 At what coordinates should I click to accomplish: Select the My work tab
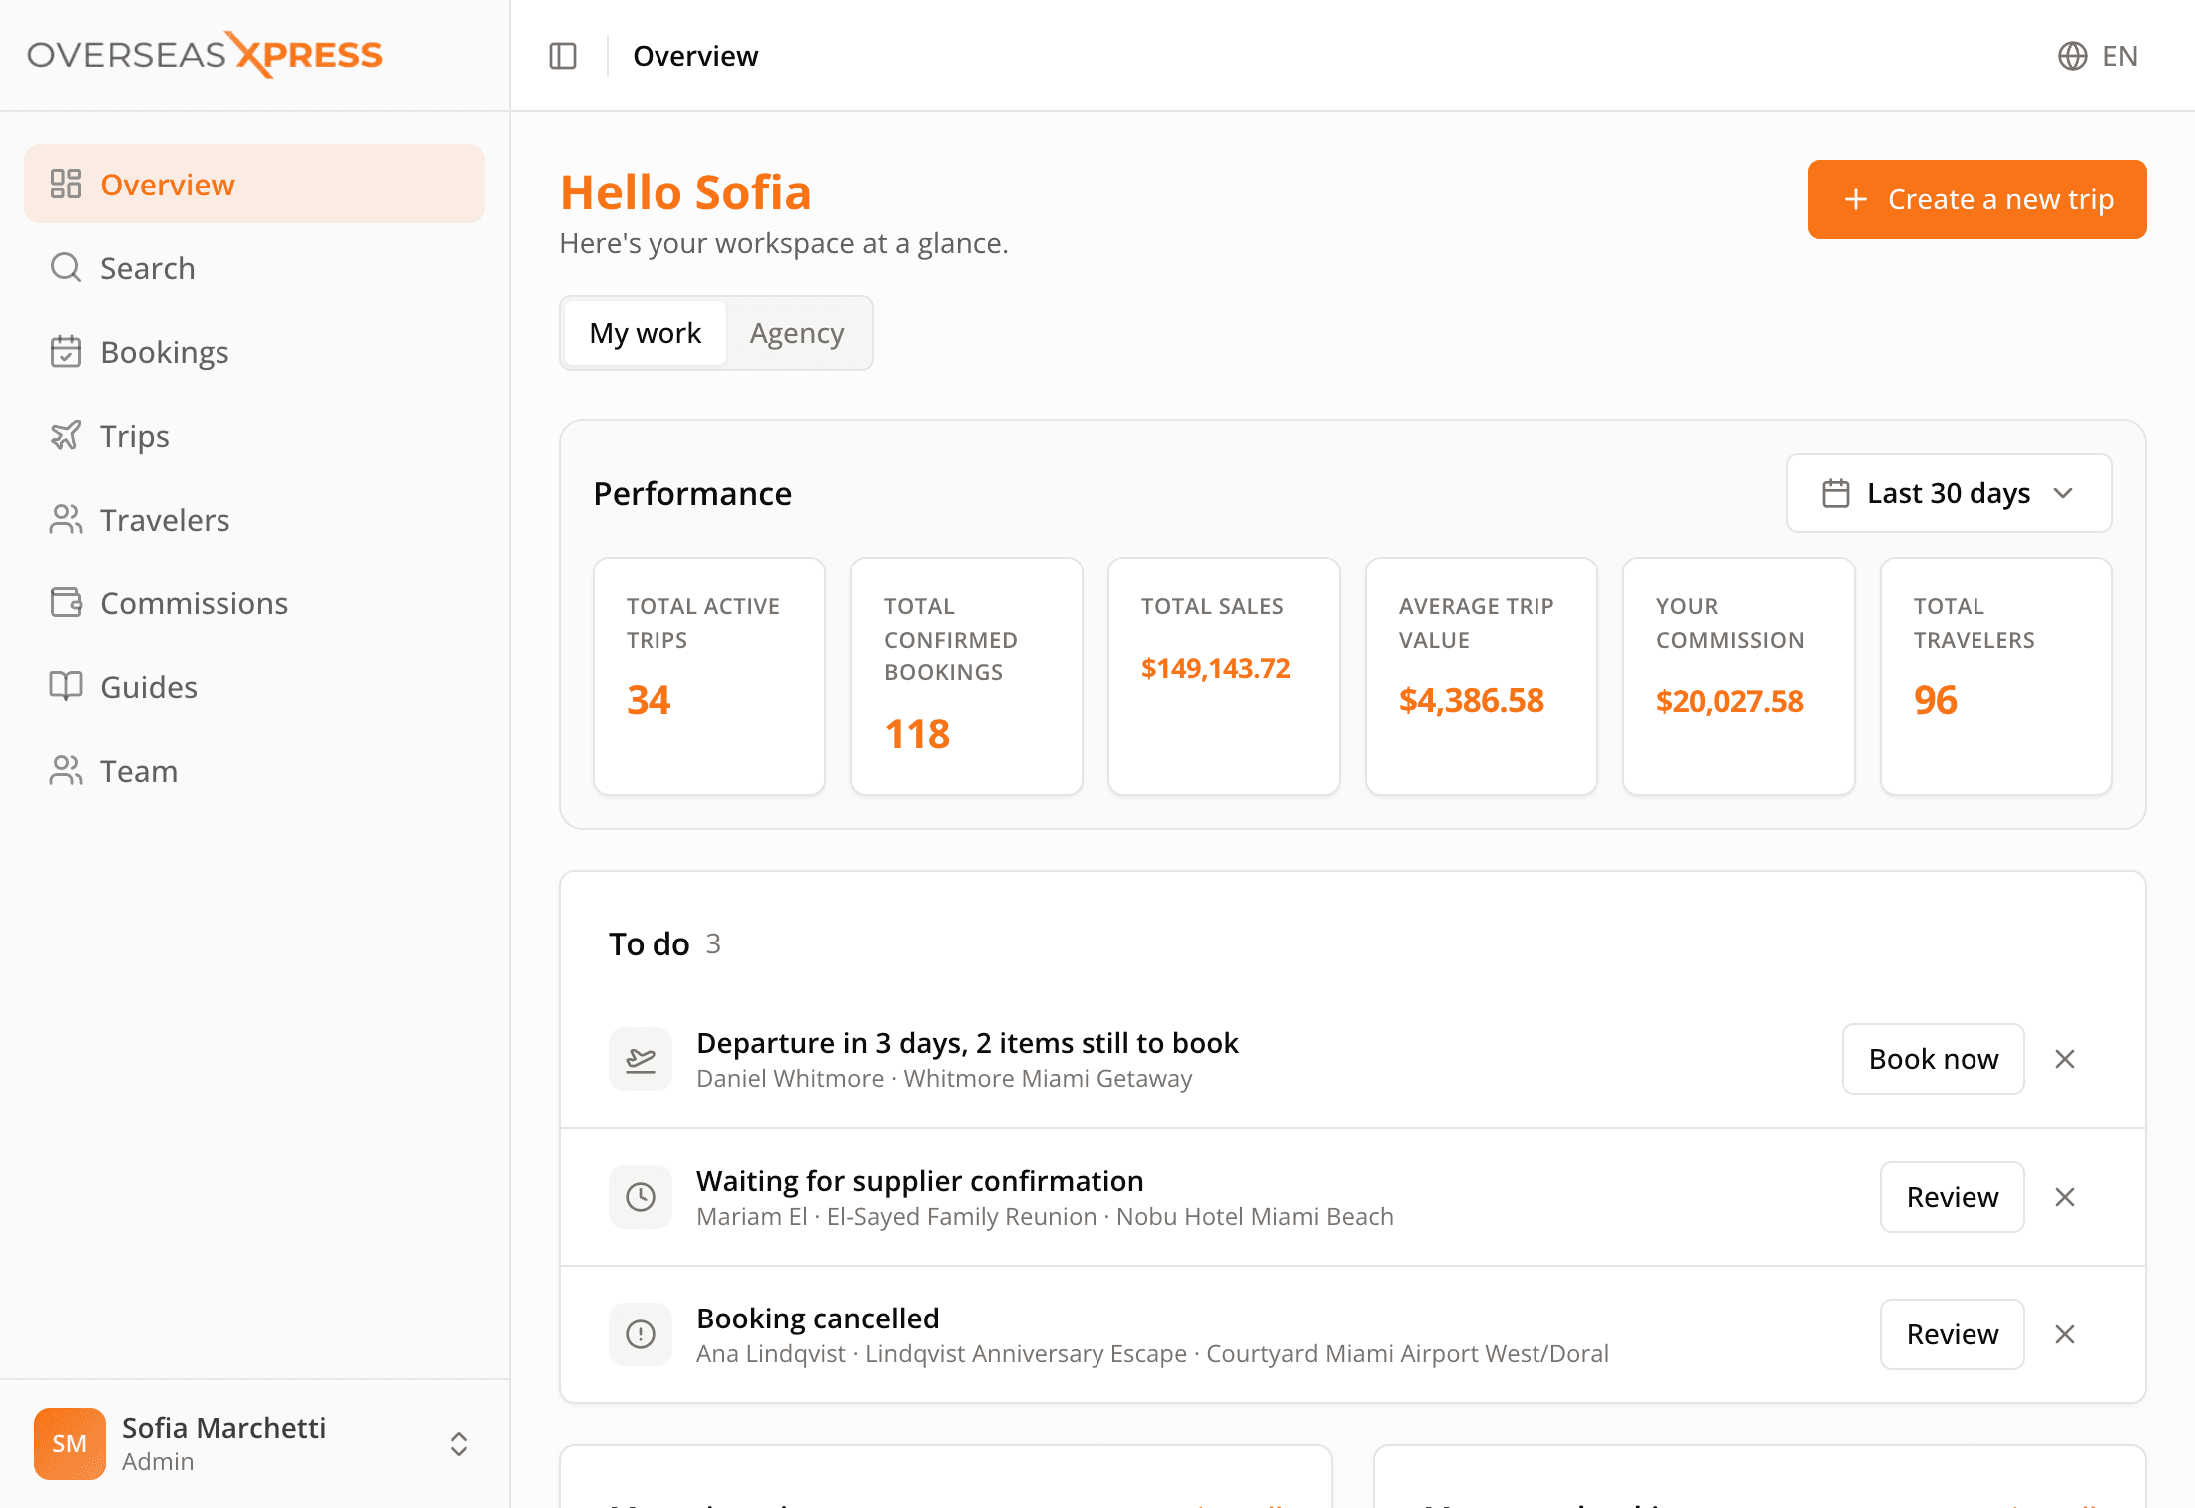(x=645, y=333)
